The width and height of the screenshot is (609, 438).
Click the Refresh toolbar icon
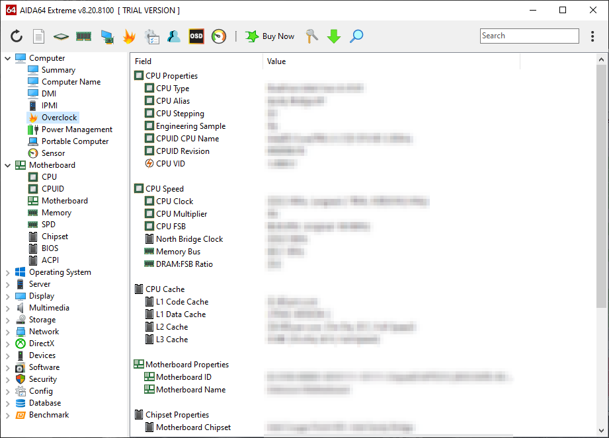coord(17,36)
